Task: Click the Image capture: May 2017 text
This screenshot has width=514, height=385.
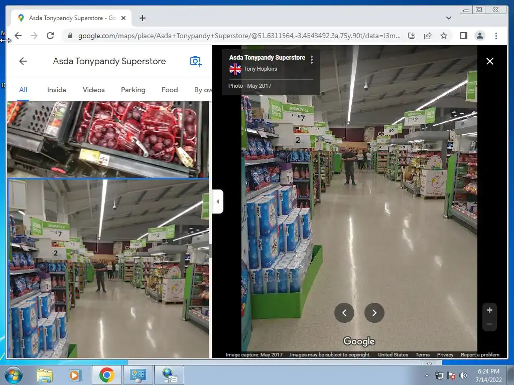Action: click(x=254, y=354)
